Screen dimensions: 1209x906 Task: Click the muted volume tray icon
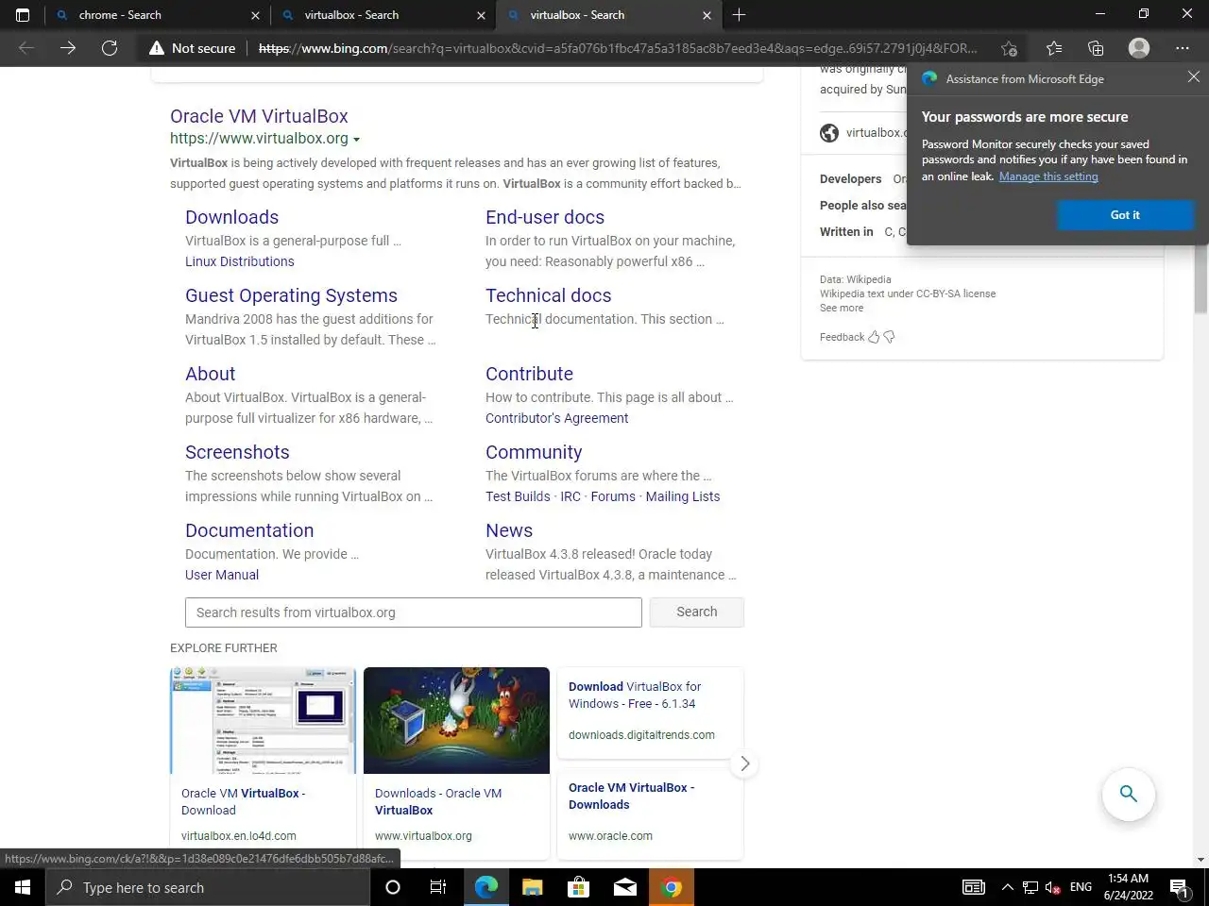tap(1052, 887)
